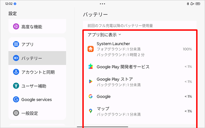Click the Google Play 開発者サービス puzzle icon
The height and width of the screenshot is (128, 205).
tap(91, 67)
